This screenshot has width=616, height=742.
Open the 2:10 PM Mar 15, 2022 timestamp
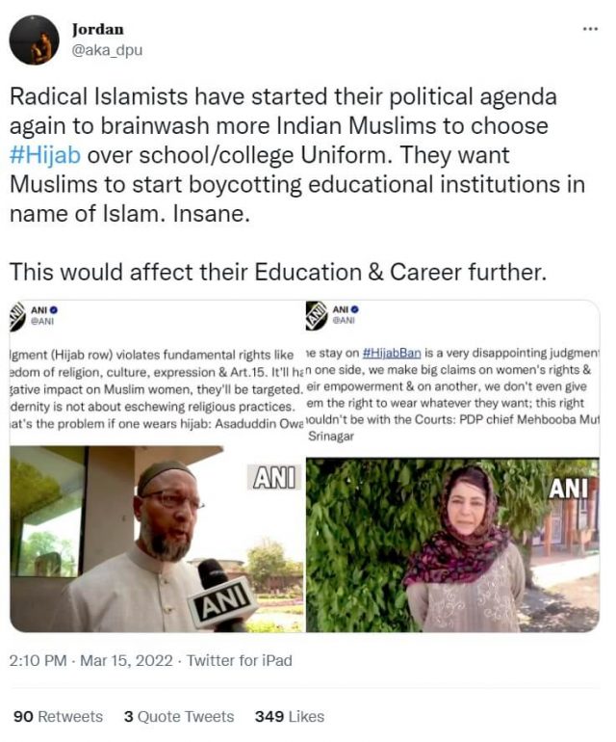coord(90,660)
